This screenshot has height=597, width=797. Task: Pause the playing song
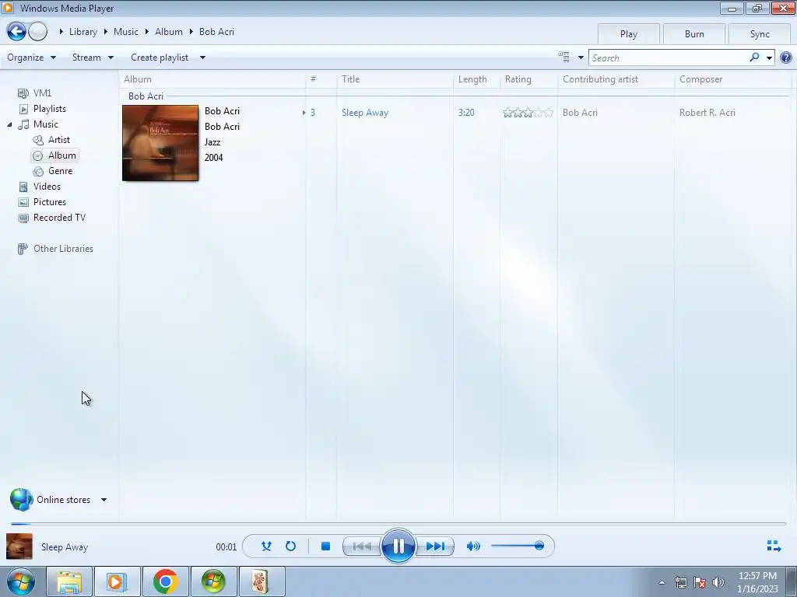click(398, 546)
